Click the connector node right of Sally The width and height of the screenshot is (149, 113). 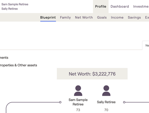[124, 102]
